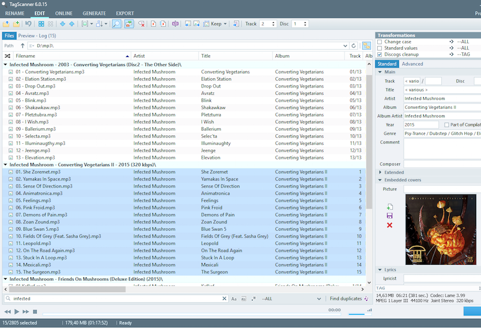Click the remove tag icon with red X
This screenshot has height=328, width=481.
[141, 24]
